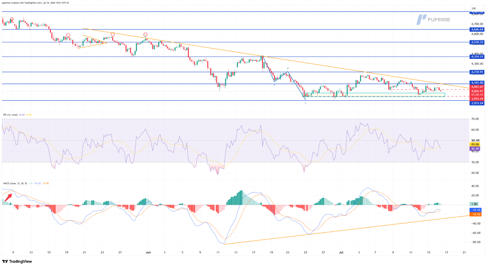
Task: Select the 4,374.11 horizontal level price label
Action: (477, 57)
